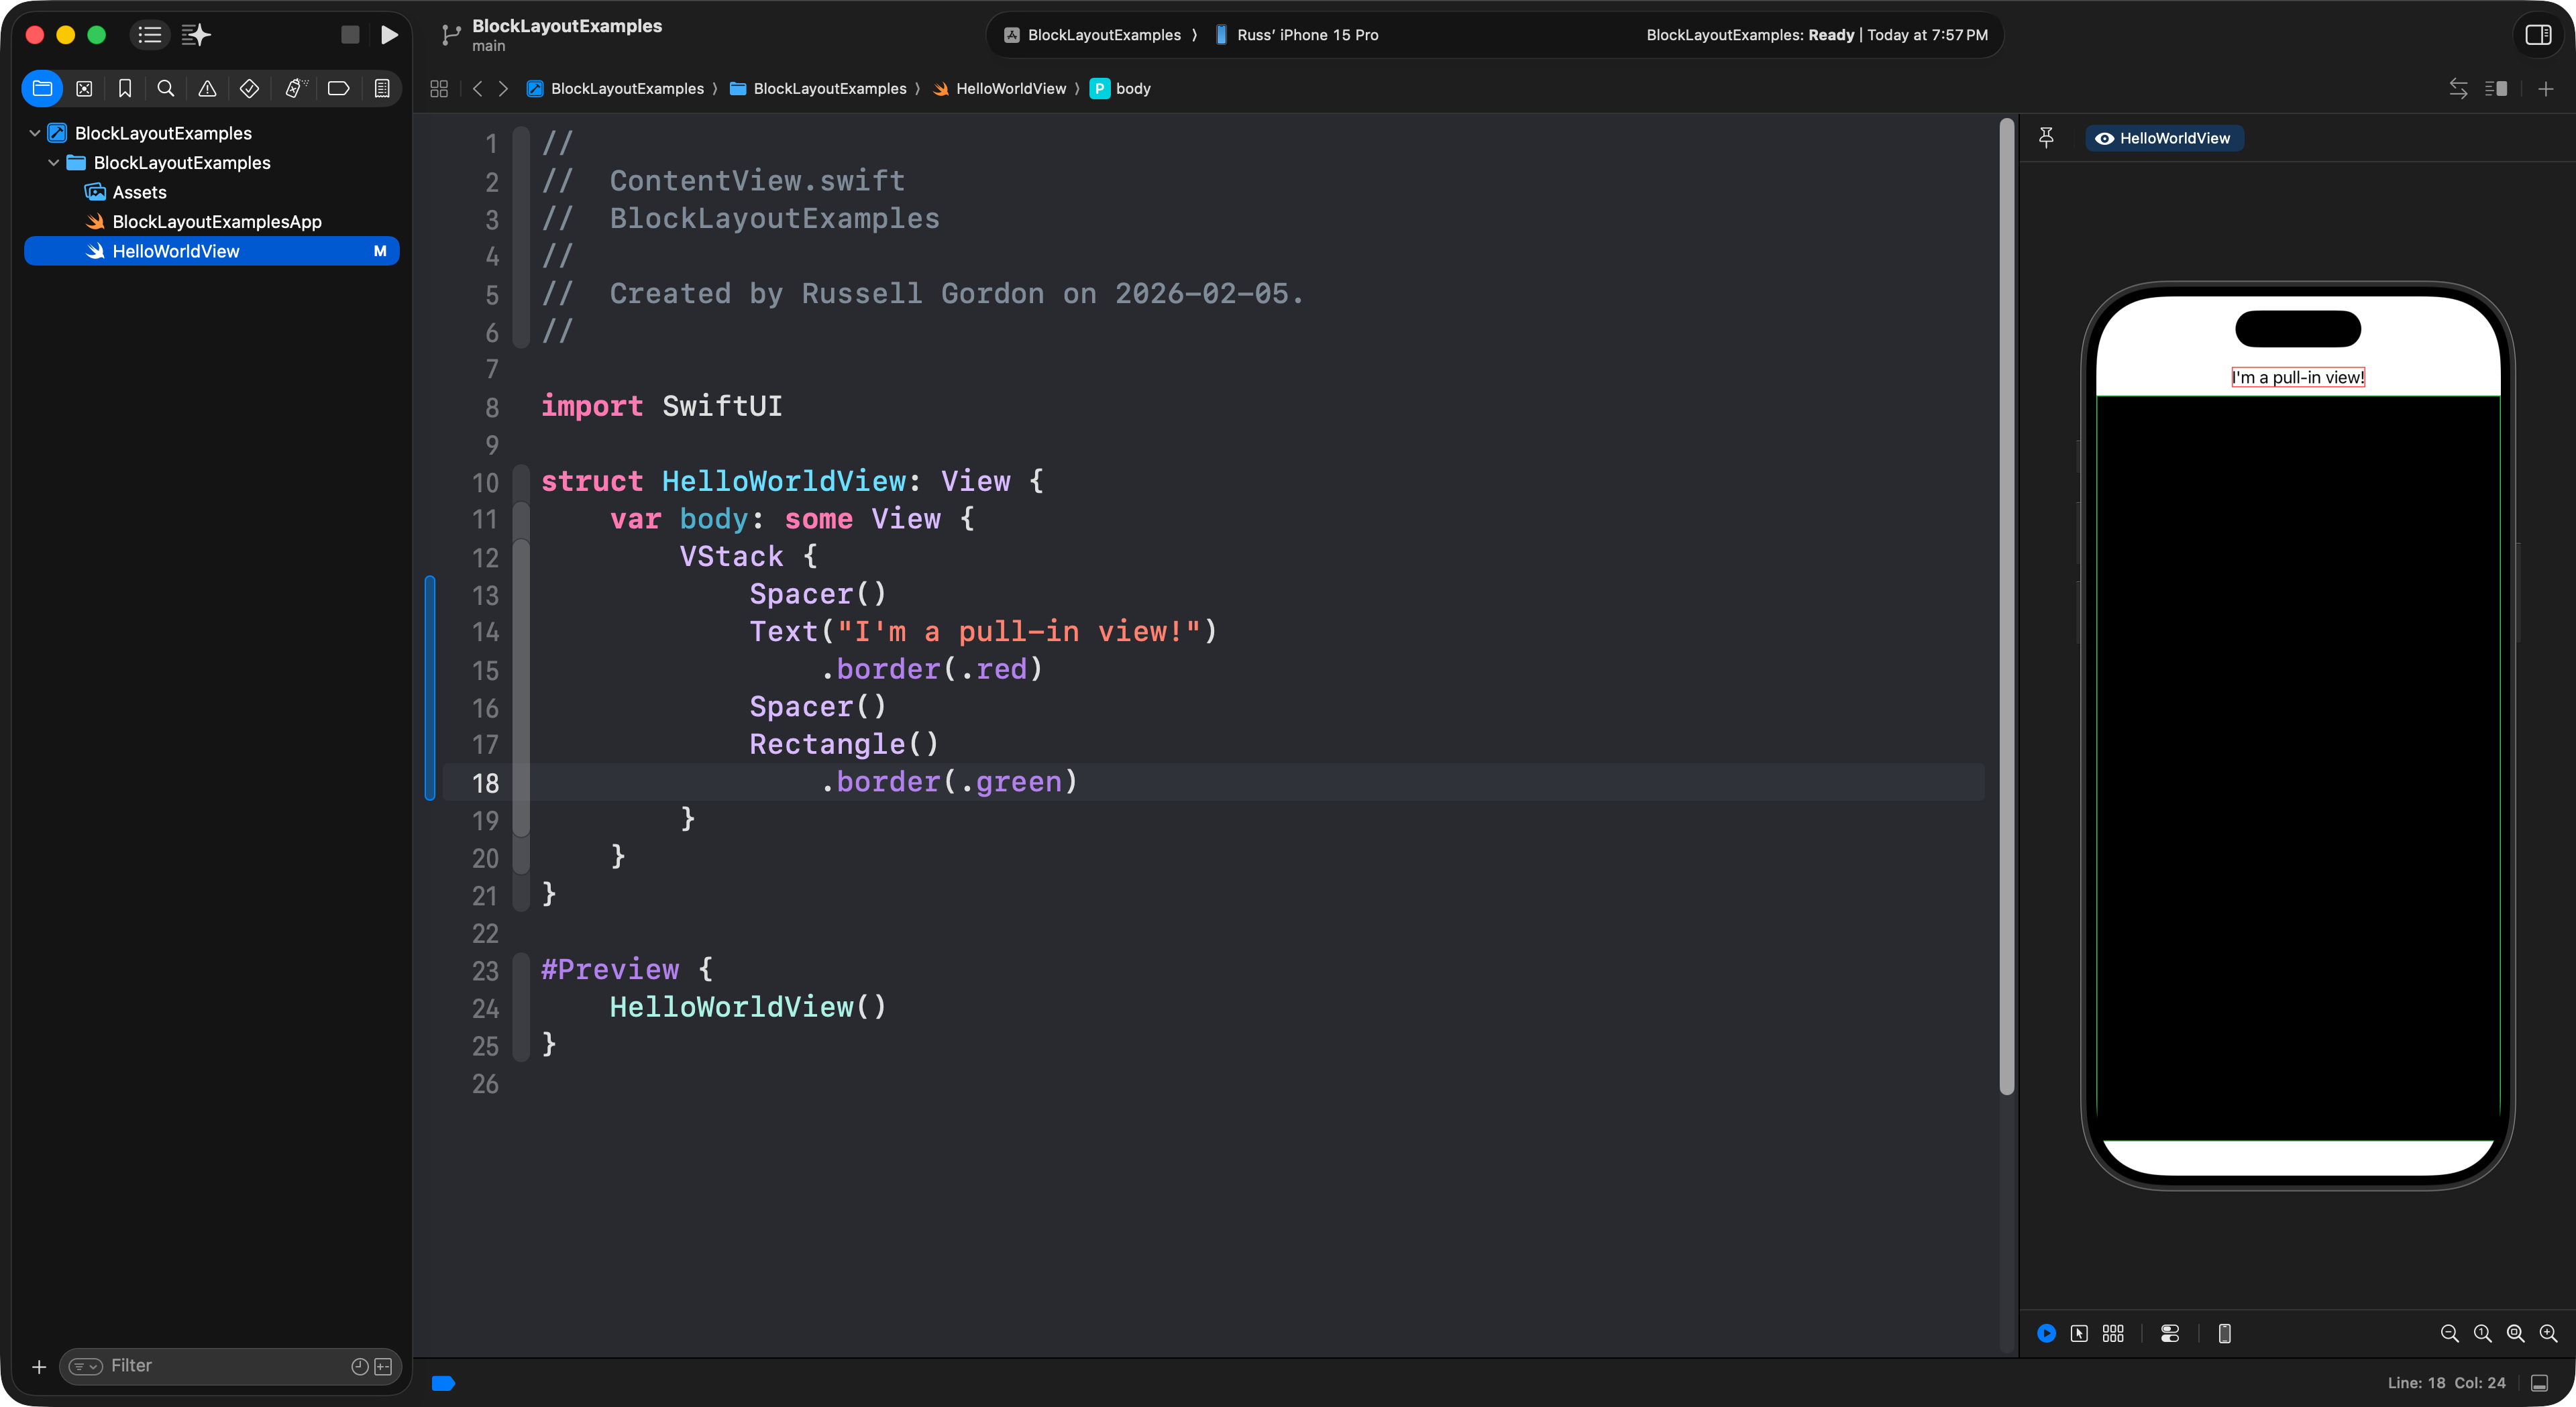Open the Bookmark navigator icon

(125, 88)
